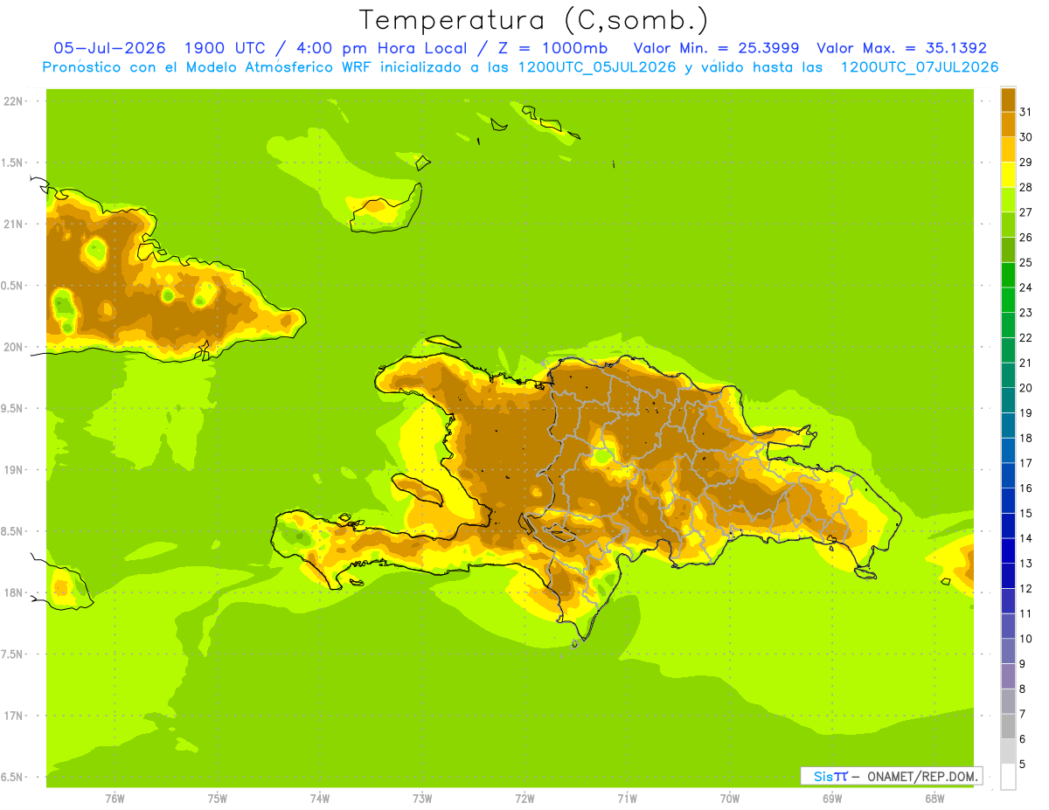Click the yellow legend swatch between 28 and 29
The width and height of the screenshot is (1049, 810).
pos(1008,175)
